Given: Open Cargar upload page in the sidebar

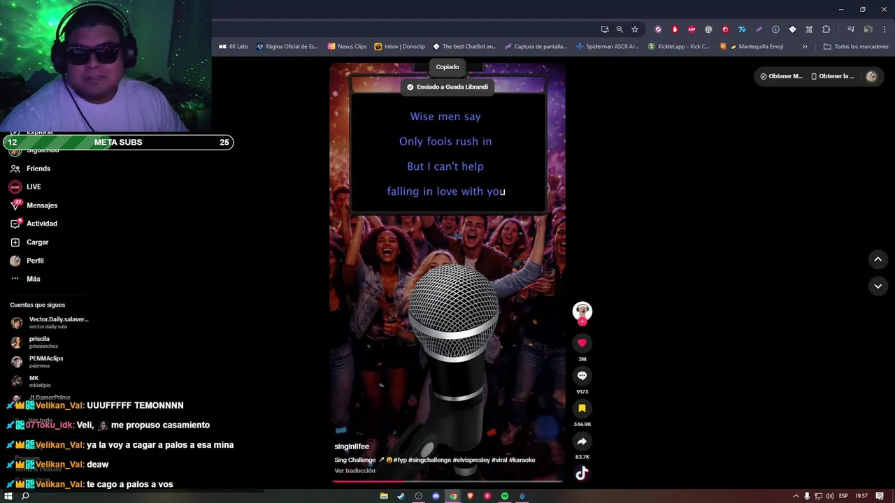Looking at the screenshot, I should point(29,242).
